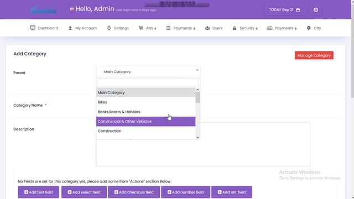Open the Users page
This screenshot has height=199, width=354.
coord(214,28)
